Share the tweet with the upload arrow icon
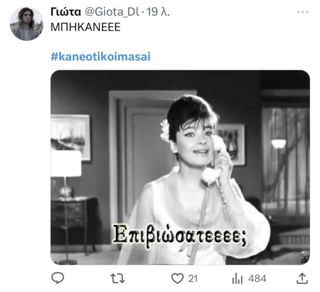This screenshot has height=292, width=320. point(302,278)
